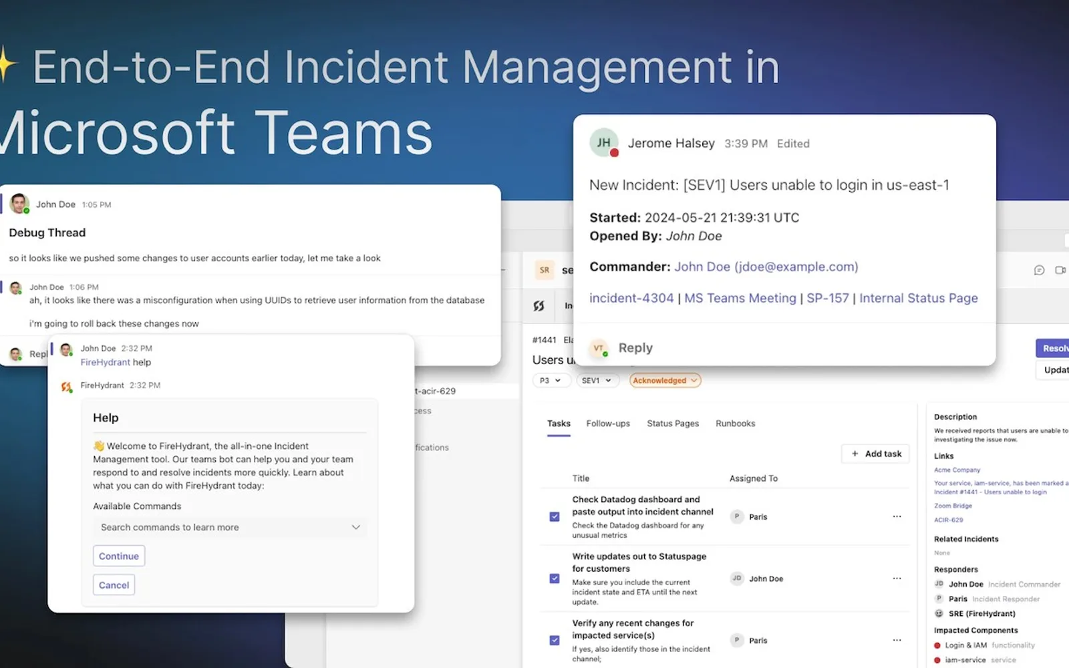Open the incident-4304 link

click(631, 298)
